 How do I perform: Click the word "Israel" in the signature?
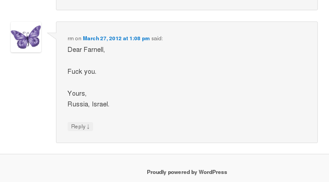click(100, 104)
